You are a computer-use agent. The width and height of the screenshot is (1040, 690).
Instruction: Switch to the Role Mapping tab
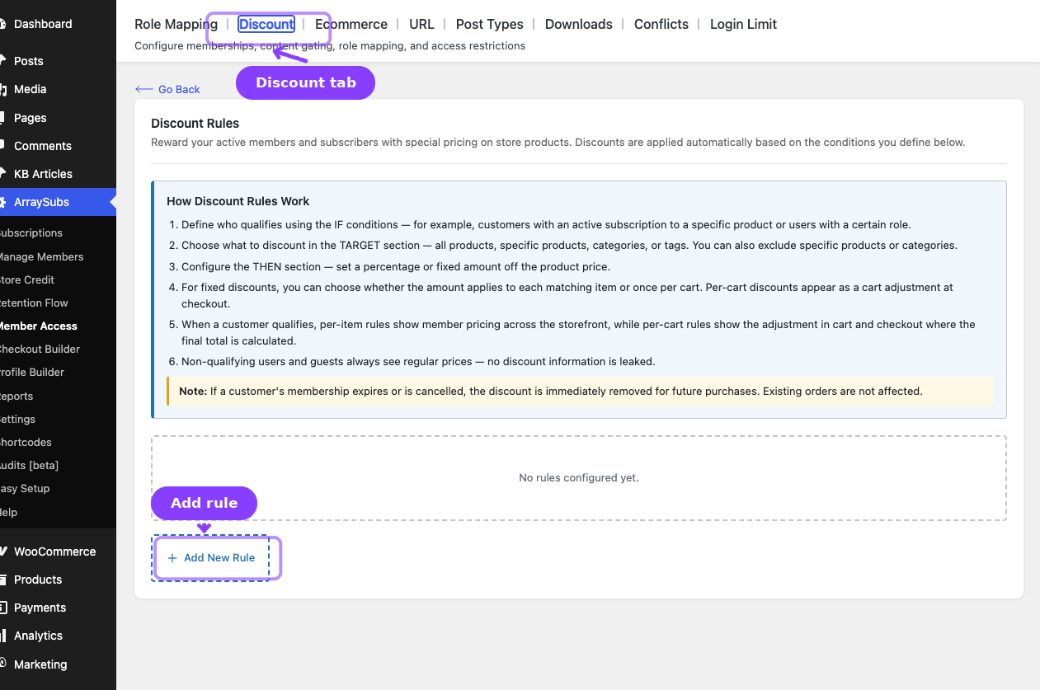[176, 24]
